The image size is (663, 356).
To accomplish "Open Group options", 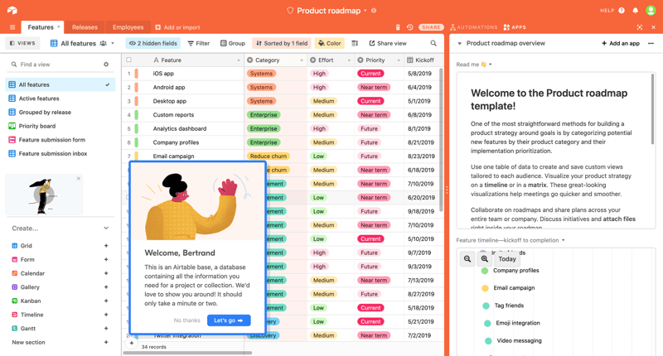I will coord(233,43).
